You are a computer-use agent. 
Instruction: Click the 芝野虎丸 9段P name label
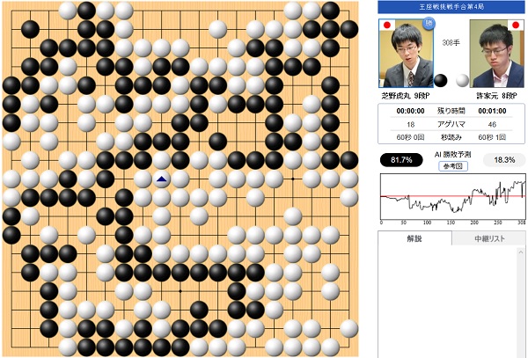pos(406,96)
